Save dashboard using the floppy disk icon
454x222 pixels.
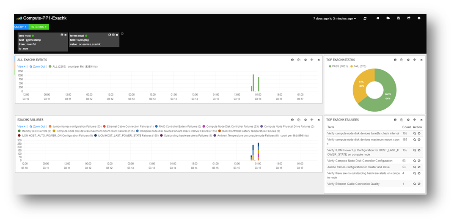tap(399, 18)
